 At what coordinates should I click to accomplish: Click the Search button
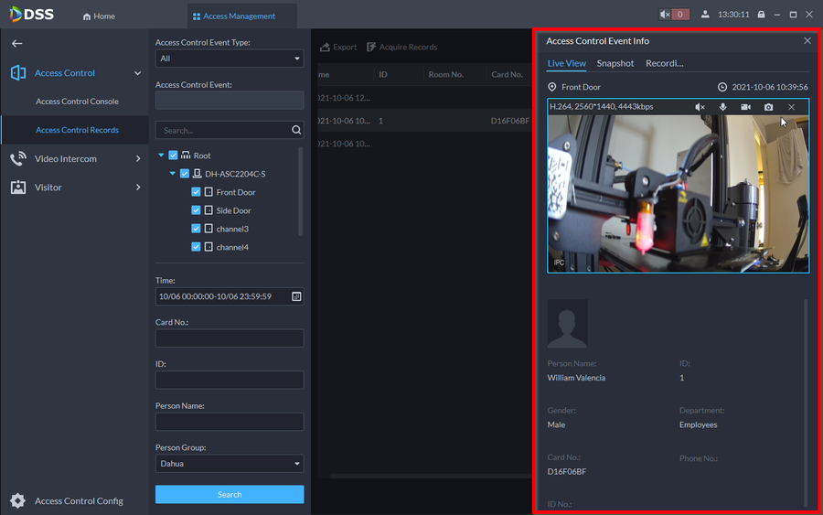point(230,494)
